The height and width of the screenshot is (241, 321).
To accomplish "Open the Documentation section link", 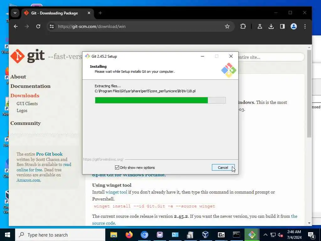I will coord(30,86).
